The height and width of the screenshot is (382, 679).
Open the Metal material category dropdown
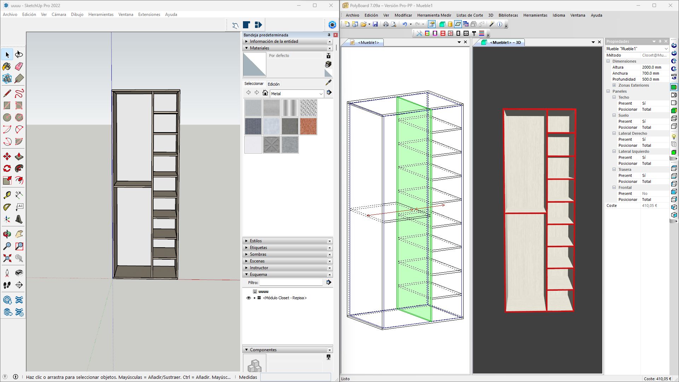[321, 94]
